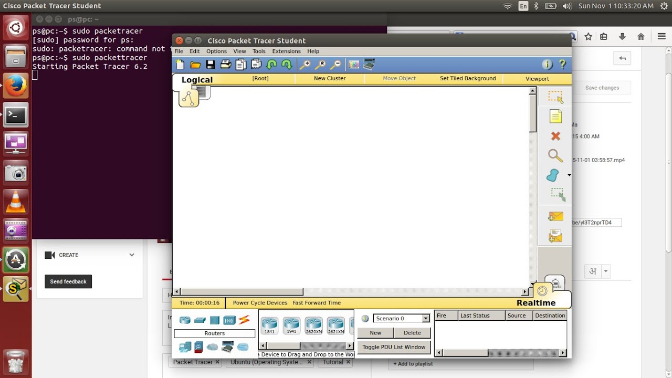Image resolution: width=672 pixels, height=378 pixels.
Task: Print using the printer toolbar icon
Action: pyautogui.click(x=226, y=65)
